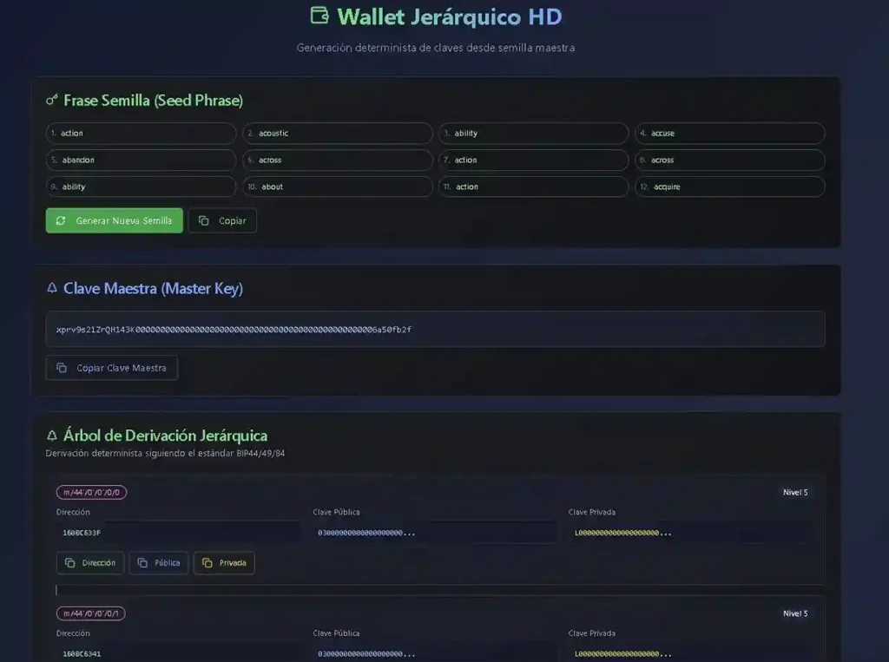Select the seed word field containing abandon
The image size is (889, 662).
point(141,160)
